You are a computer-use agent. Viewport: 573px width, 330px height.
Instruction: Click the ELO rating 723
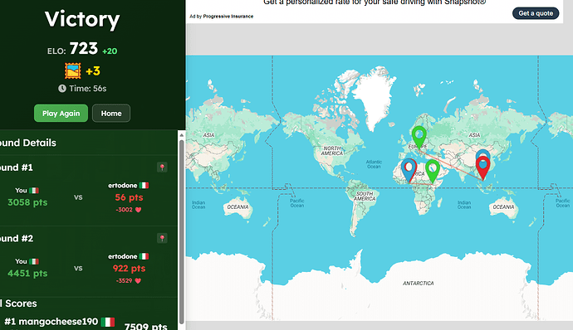coord(84,48)
